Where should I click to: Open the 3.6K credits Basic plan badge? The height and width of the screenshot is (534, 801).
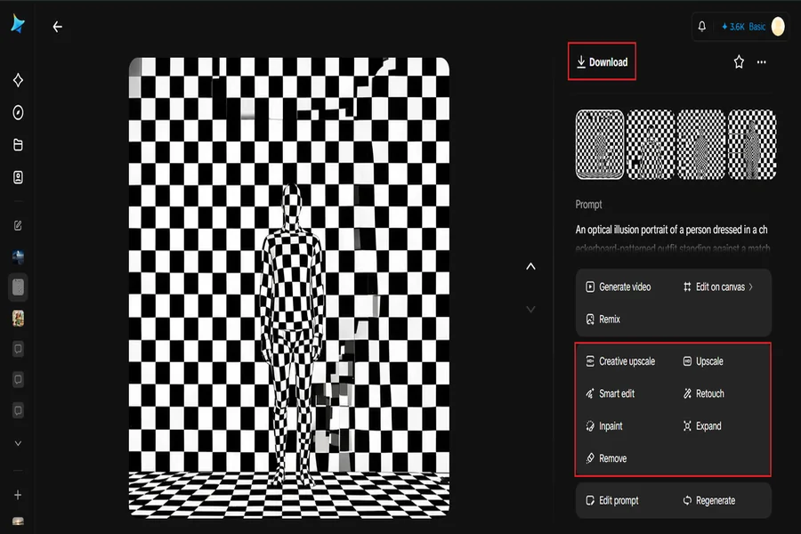click(744, 27)
